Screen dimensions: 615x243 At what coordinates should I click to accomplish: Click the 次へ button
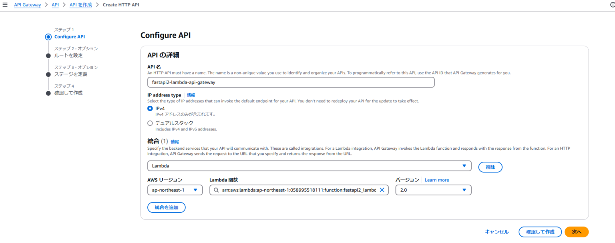(x=576, y=231)
